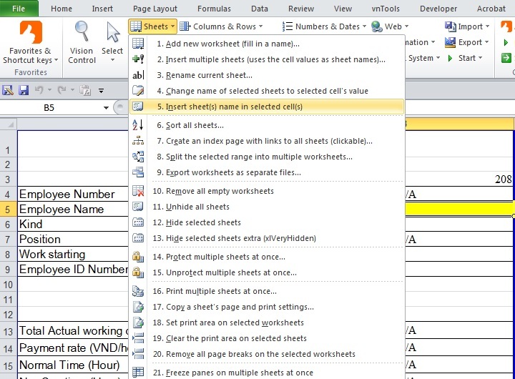
Task: Open the Name Box dropdown arrow
Action: coord(106,108)
